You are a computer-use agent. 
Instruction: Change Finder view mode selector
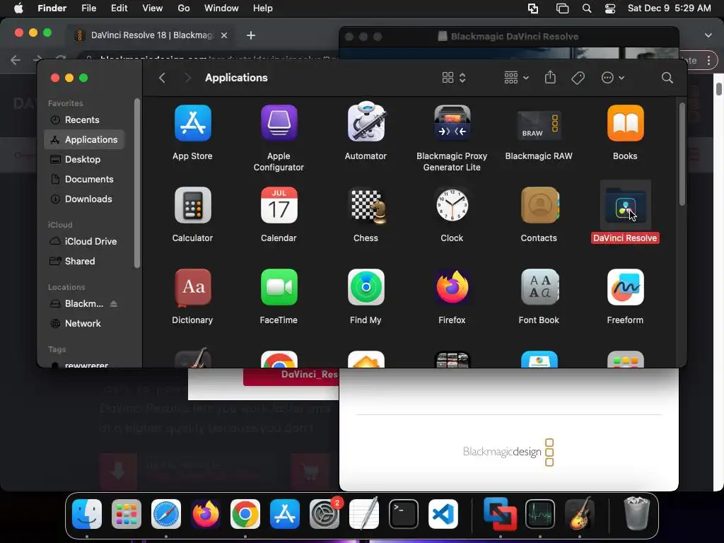pos(454,78)
